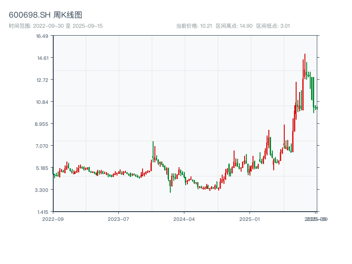
Task: Click the y-axis value 3.300
Action: tap(42, 190)
